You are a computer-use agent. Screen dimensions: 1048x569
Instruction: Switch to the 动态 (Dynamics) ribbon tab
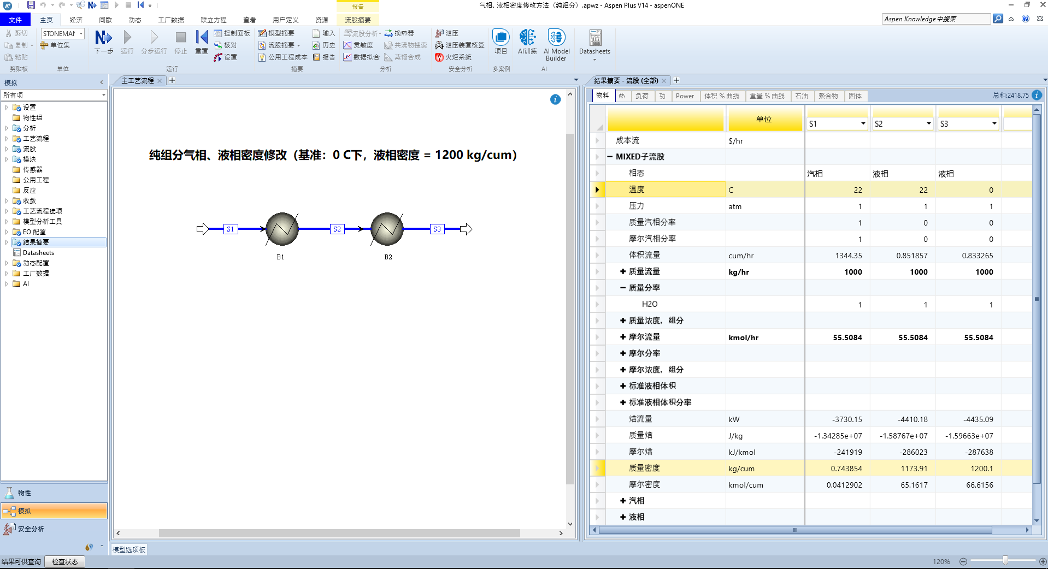click(x=135, y=20)
